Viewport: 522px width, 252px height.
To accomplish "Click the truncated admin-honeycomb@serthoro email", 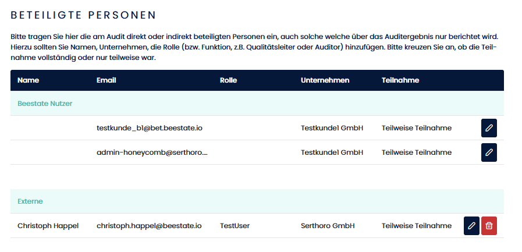I will [151, 152].
